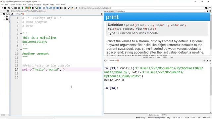The image size is (212, 119).
Task: Run selection or current line icon
Action: pyautogui.click(x=33, y=8)
